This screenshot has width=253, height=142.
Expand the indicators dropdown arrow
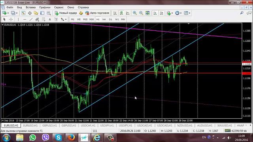point(172,13)
